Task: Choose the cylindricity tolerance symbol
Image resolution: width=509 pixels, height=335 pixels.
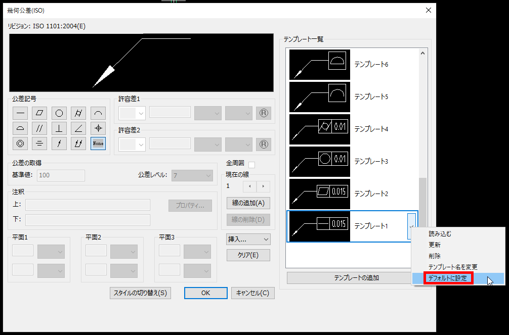Action: (x=78, y=113)
